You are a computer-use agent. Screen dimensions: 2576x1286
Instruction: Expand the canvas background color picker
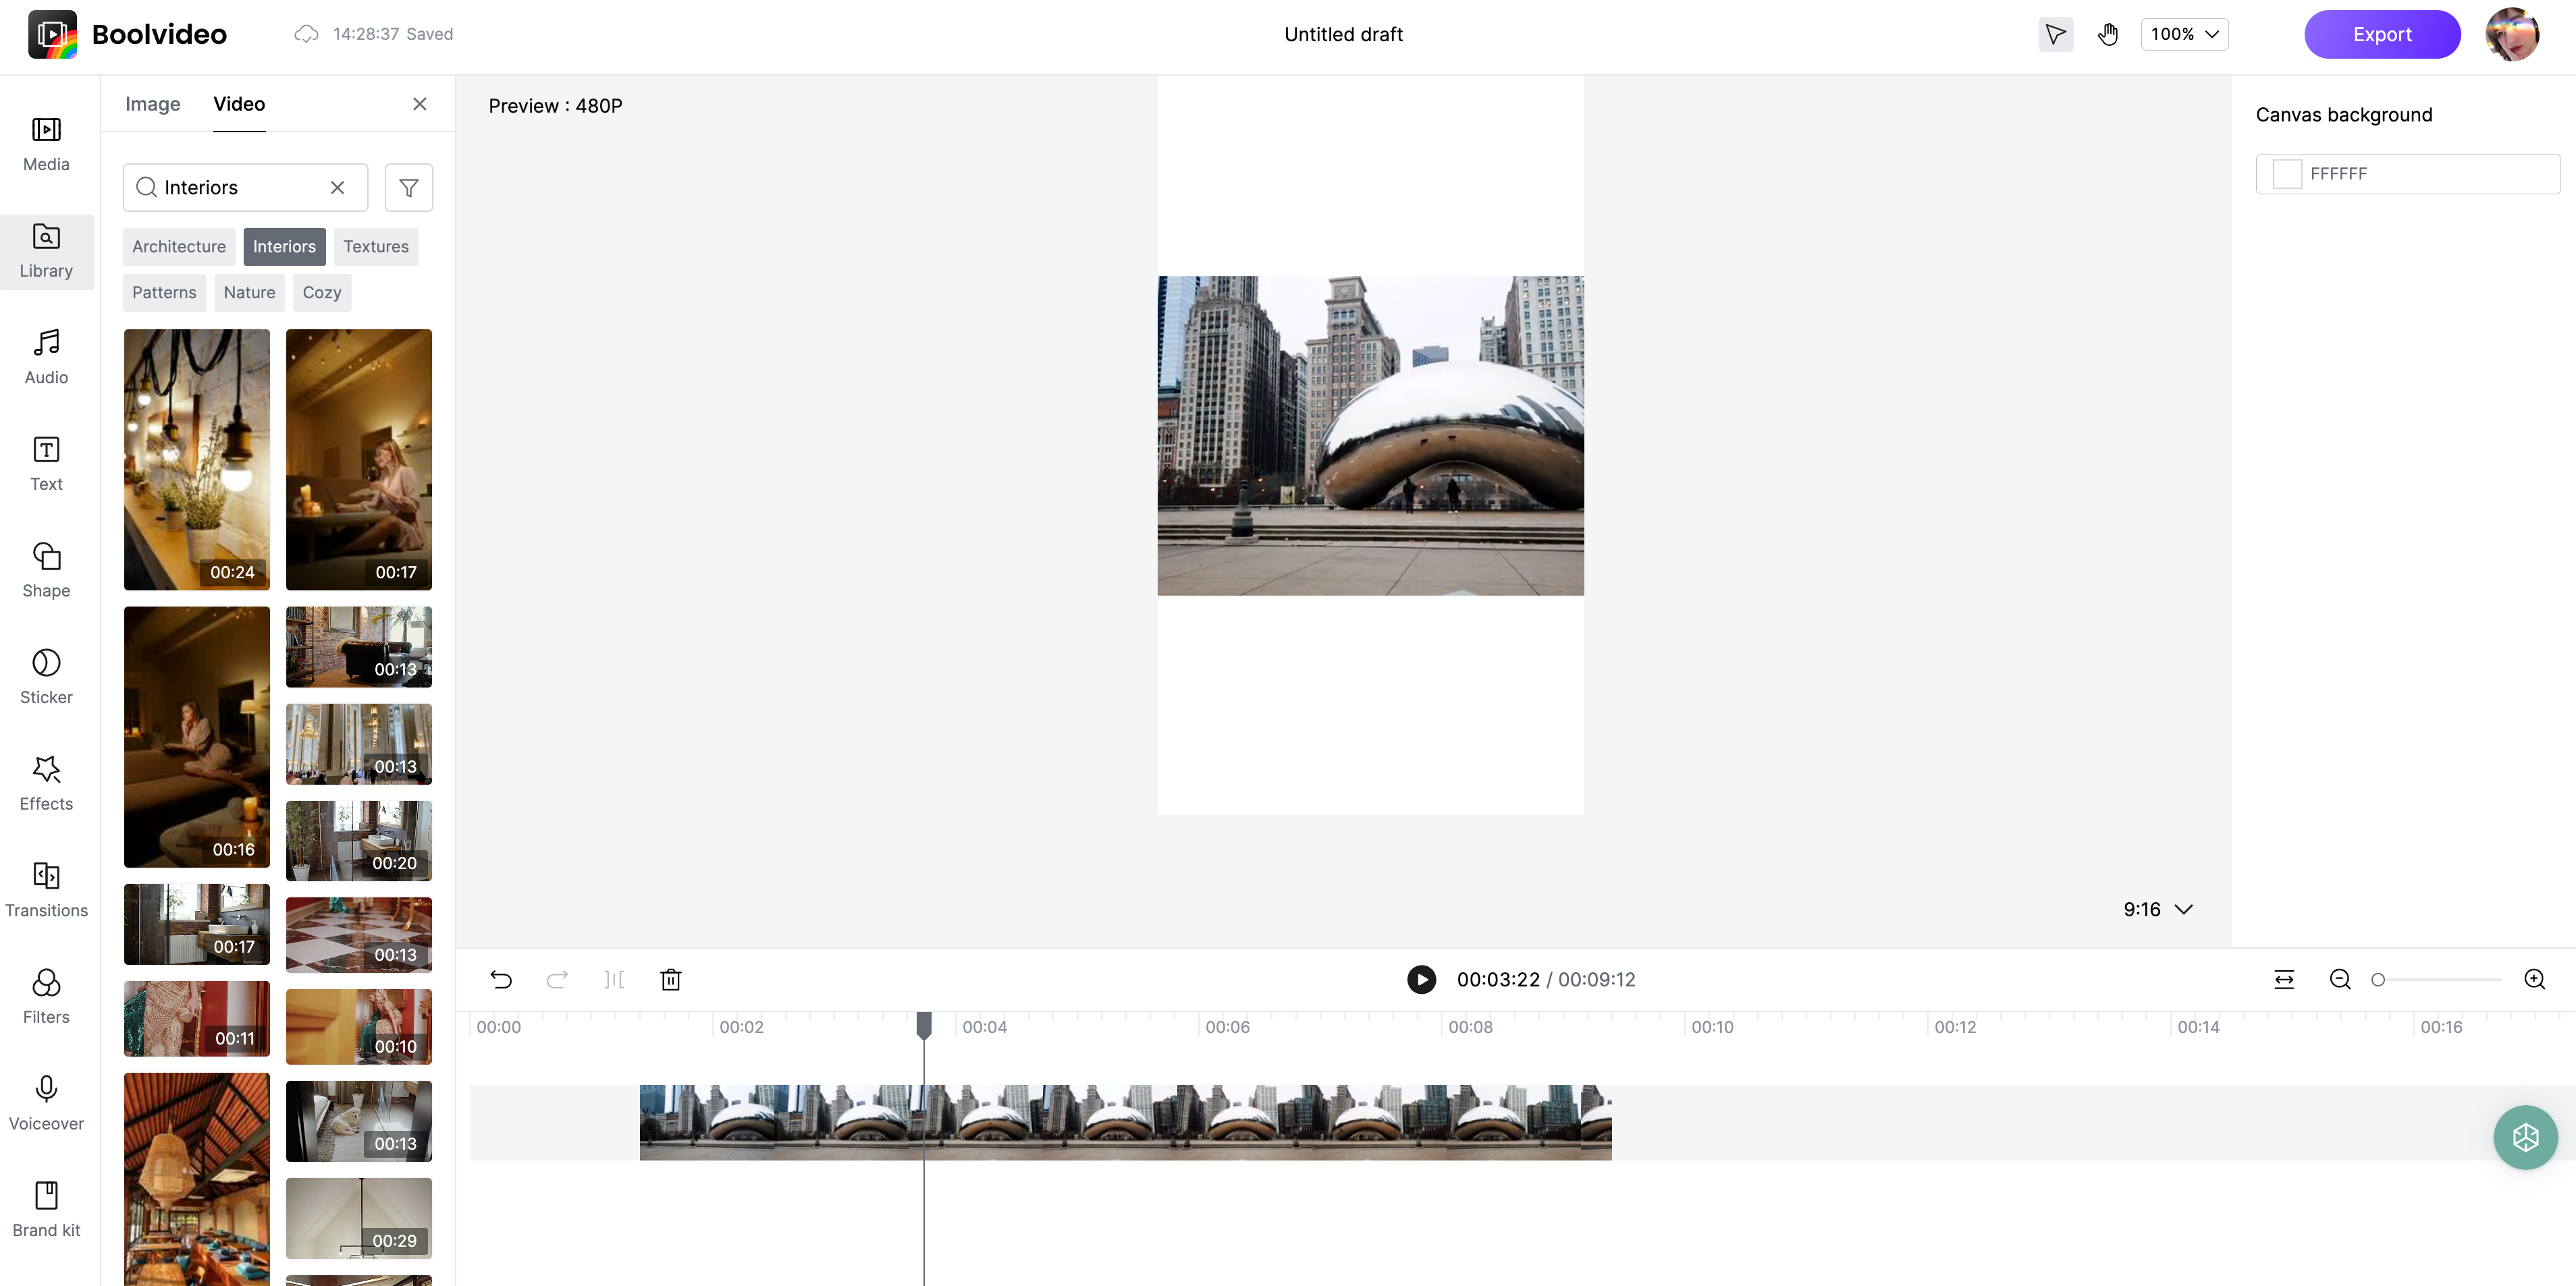point(2288,173)
